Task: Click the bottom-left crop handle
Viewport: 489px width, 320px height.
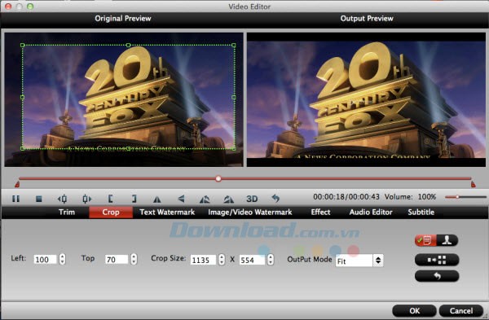Action: [x=23, y=149]
